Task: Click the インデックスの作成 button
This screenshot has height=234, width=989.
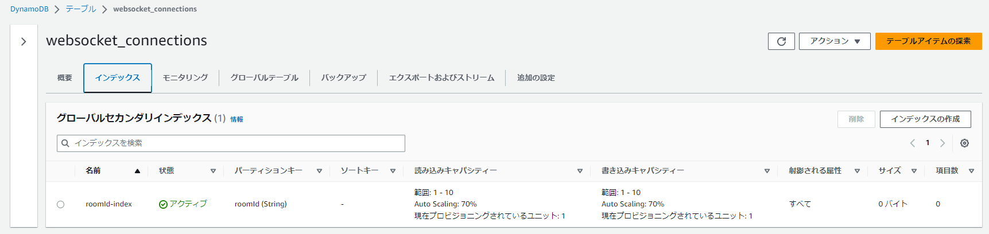Action: (x=925, y=119)
